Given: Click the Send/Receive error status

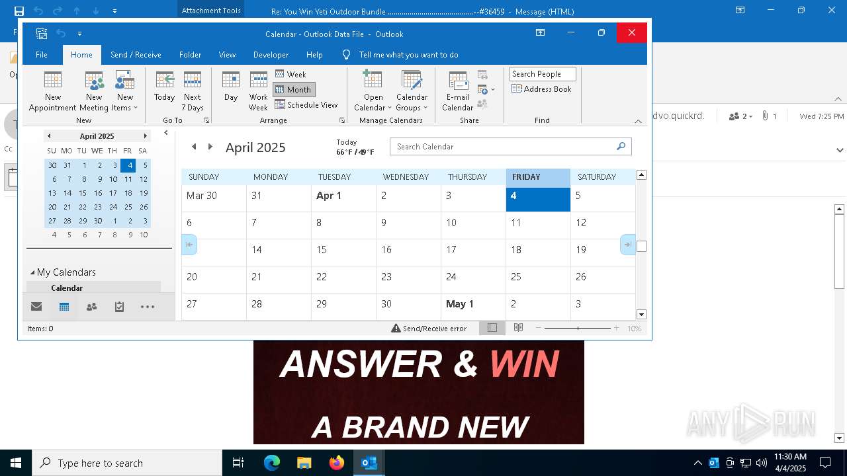Looking at the screenshot, I should 429,329.
